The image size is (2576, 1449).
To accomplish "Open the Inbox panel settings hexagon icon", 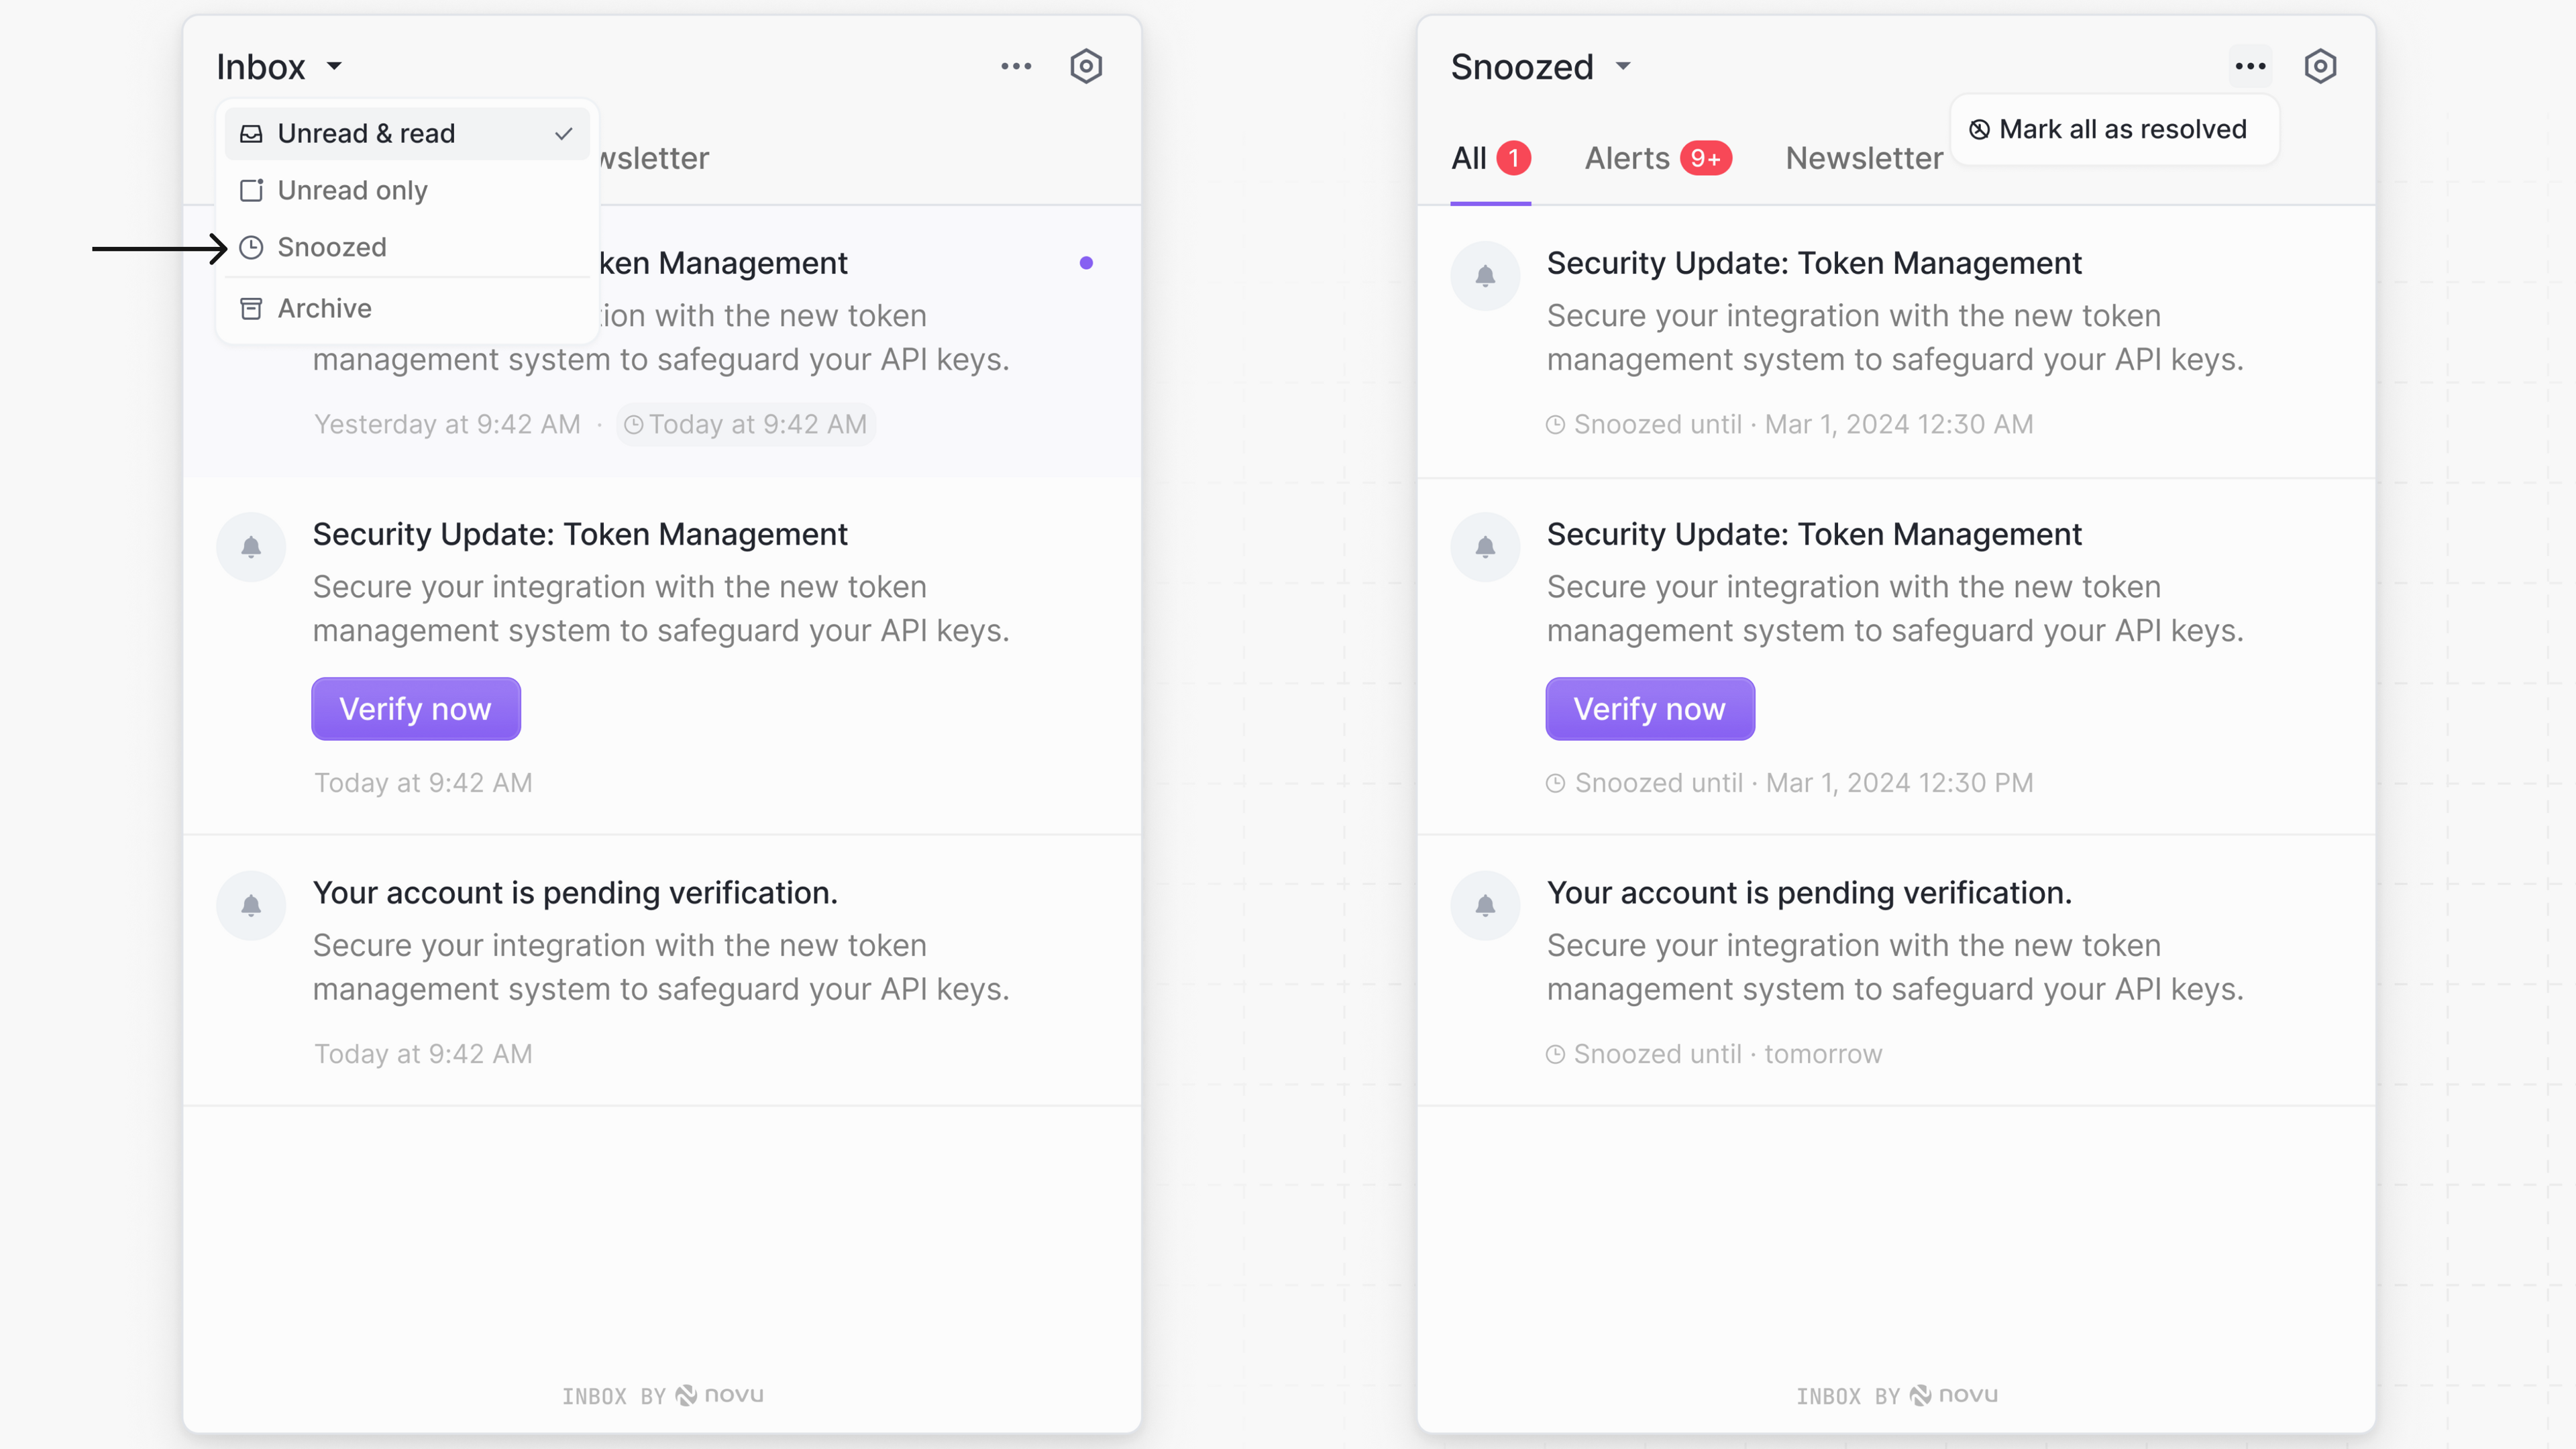I will 1085,66.
